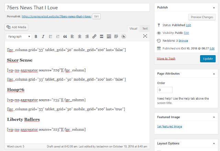Image resolution: width=220 pixels, height=151 pixels.
Task: Insert a bulleted list
Action: (51, 37)
